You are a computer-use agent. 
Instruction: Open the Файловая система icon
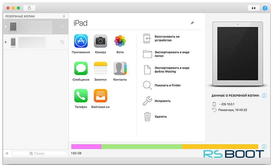[x=100, y=96]
